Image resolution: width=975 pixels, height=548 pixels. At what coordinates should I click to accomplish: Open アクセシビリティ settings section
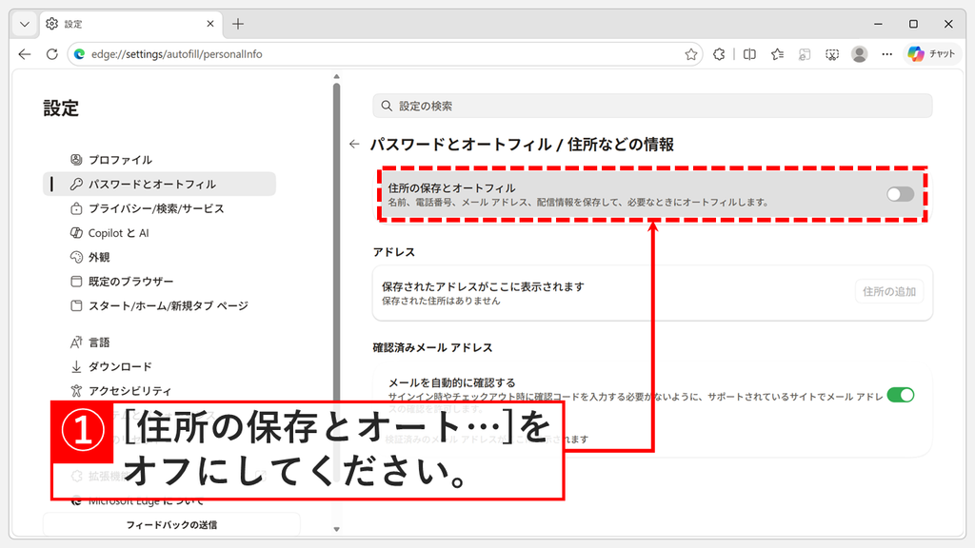[159, 391]
